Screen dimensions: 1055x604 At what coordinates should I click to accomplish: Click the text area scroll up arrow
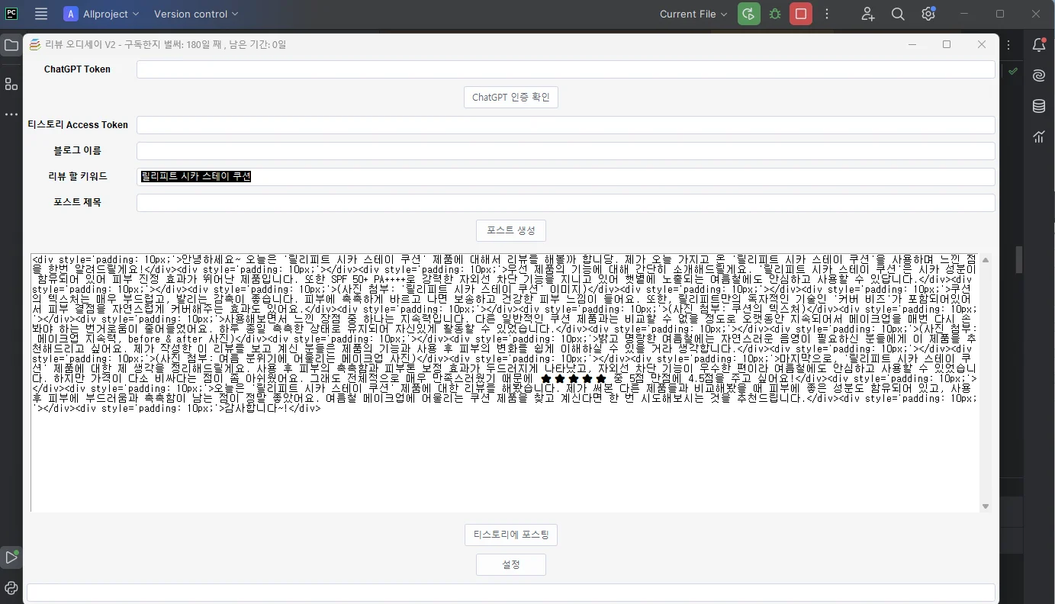click(x=986, y=260)
